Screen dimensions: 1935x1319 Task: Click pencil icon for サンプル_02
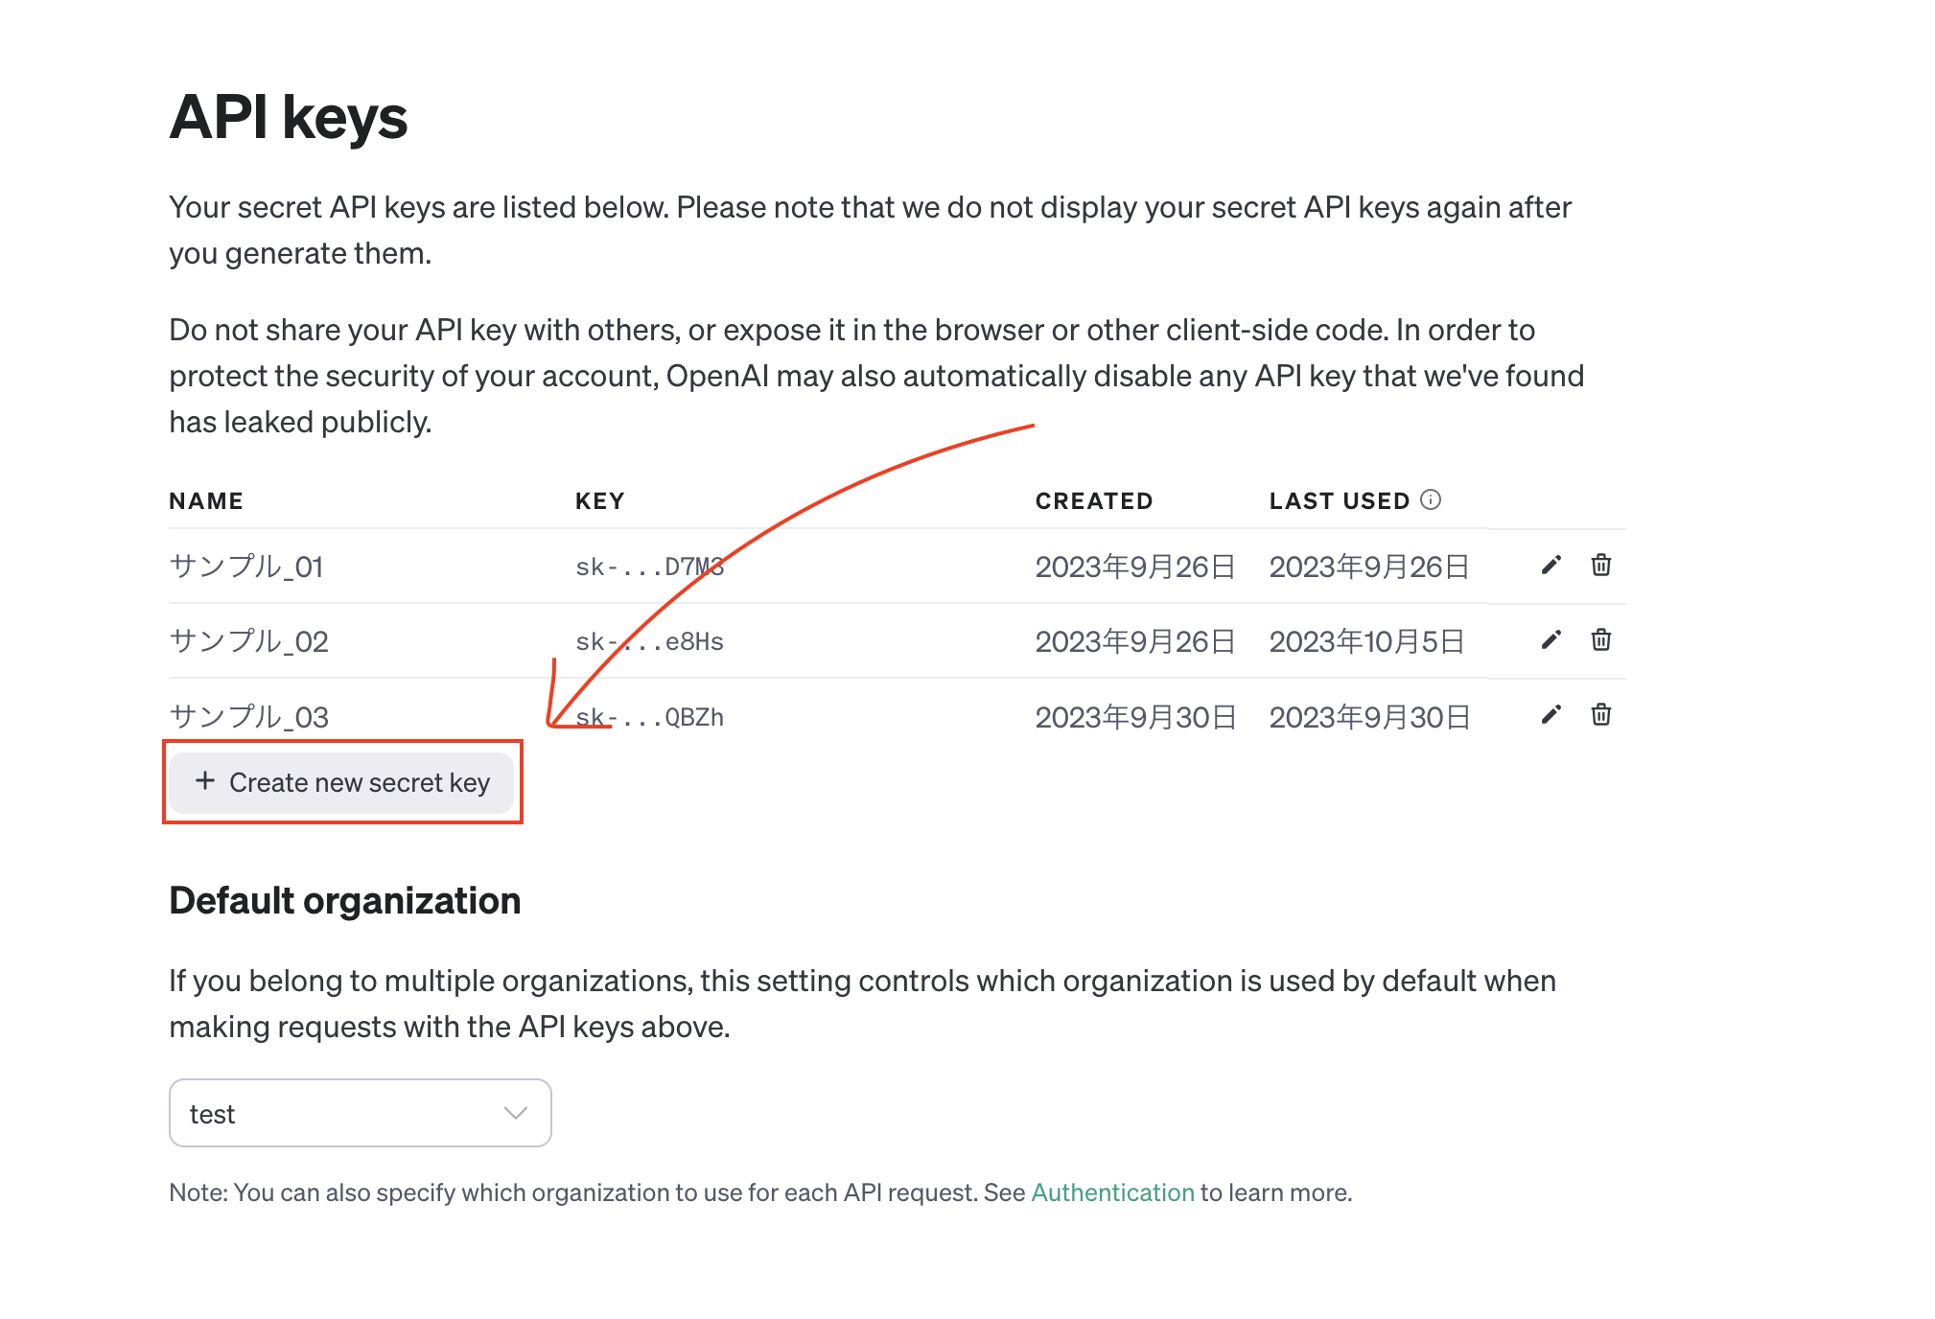1550,640
